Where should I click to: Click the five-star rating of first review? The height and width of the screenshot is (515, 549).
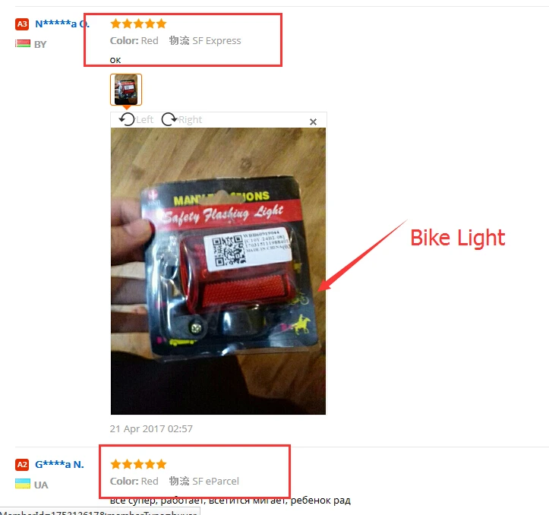pyautogui.click(x=138, y=24)
